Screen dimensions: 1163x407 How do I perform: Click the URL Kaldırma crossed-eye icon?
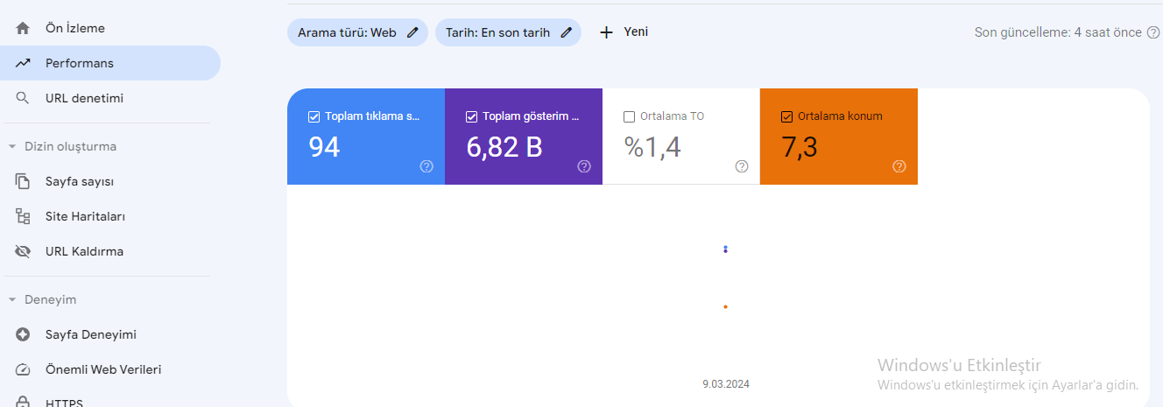[23, 251]
